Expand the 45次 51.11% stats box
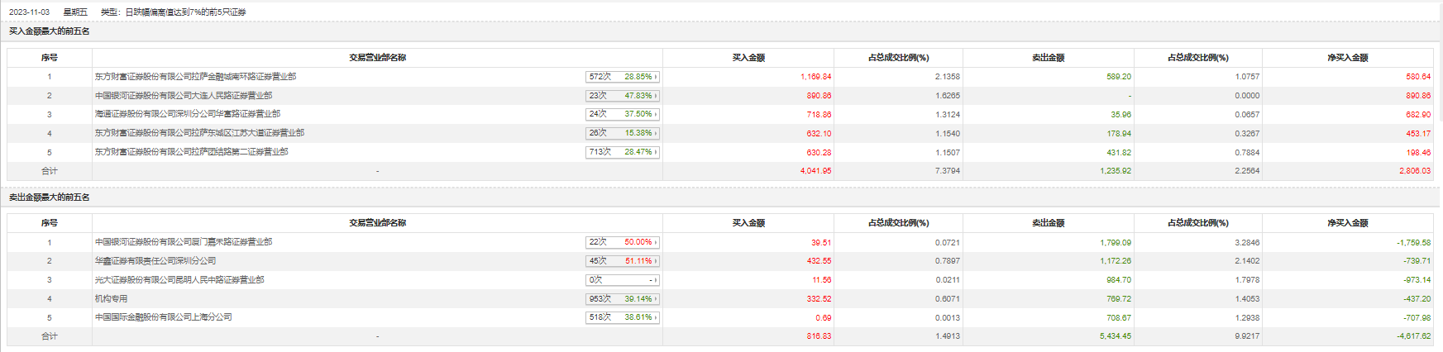1443x352 pixels. (x=623, y=261)
